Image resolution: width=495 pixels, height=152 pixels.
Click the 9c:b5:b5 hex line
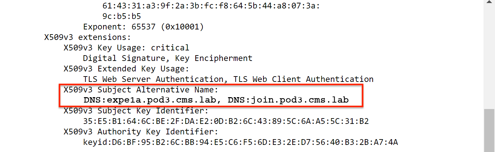121,16
